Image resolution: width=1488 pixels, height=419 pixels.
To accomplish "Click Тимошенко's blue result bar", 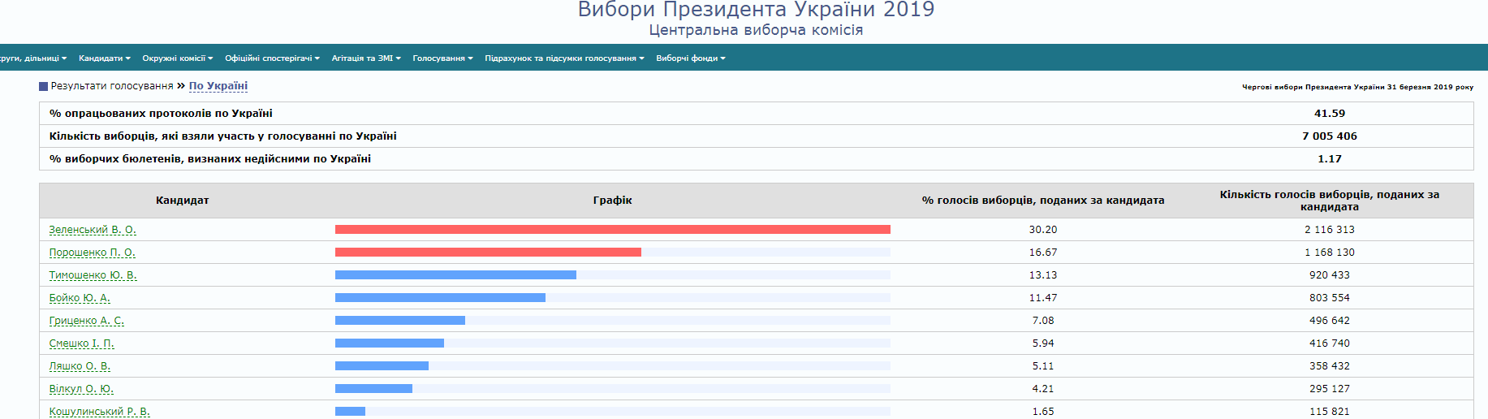I will 455,275.
